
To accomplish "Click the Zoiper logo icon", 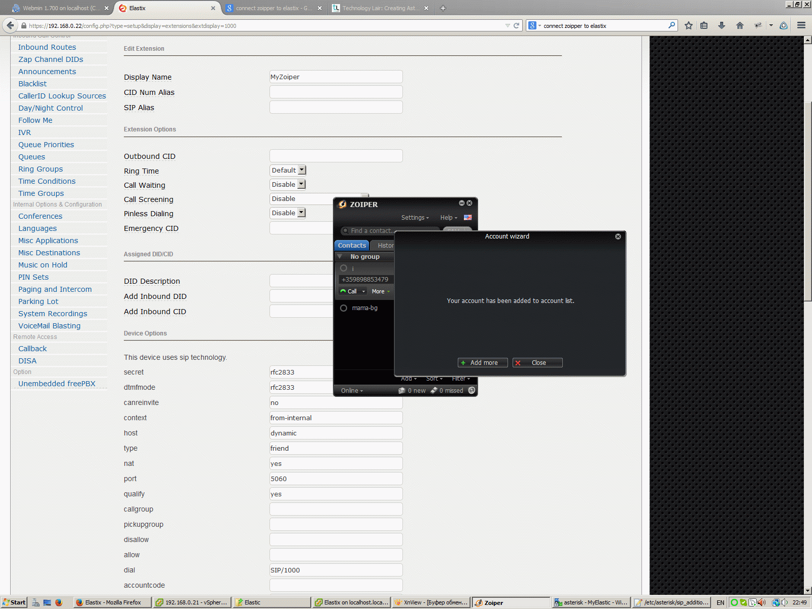I will click(343, 205).
